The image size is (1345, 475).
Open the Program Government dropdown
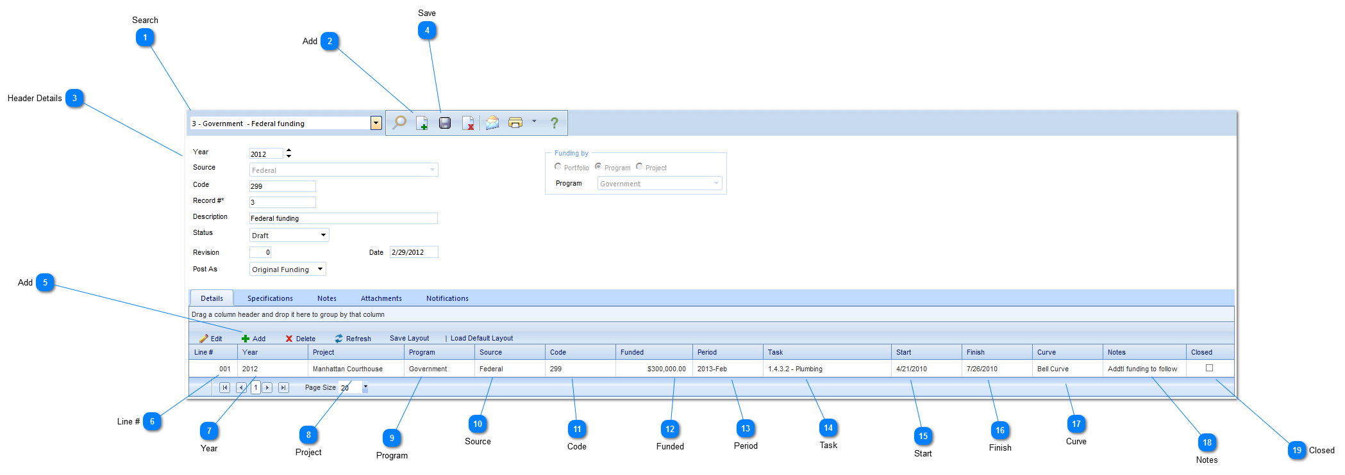[x=660, y=184]
